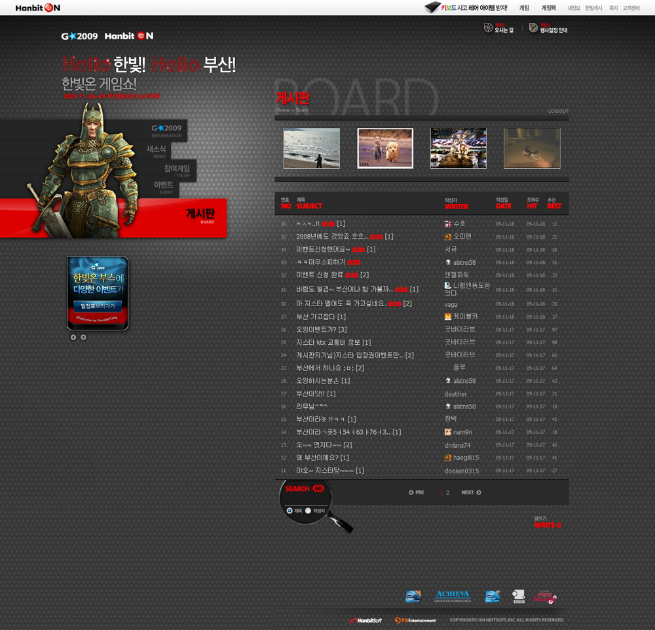Open the 참여게임 menu item

click(176, 169)
